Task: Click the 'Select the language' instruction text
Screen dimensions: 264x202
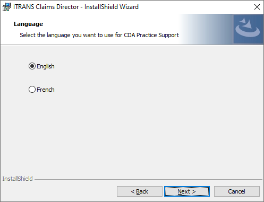Action: coord(99,35)
